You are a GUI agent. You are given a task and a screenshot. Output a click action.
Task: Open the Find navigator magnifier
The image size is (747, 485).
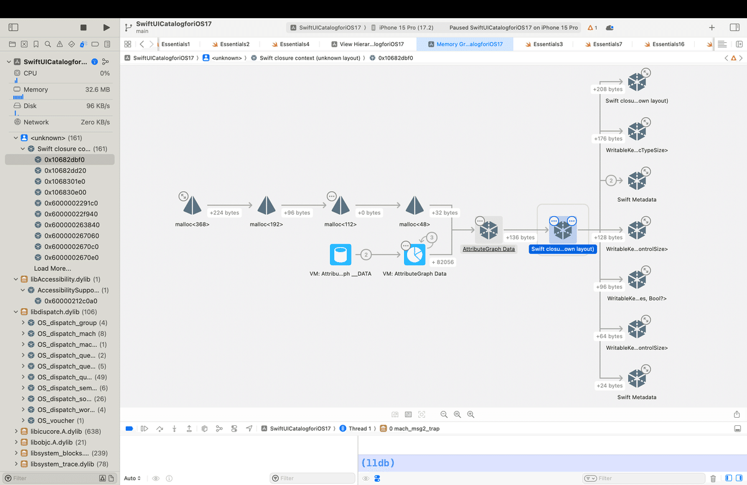[x=49, y=44]
